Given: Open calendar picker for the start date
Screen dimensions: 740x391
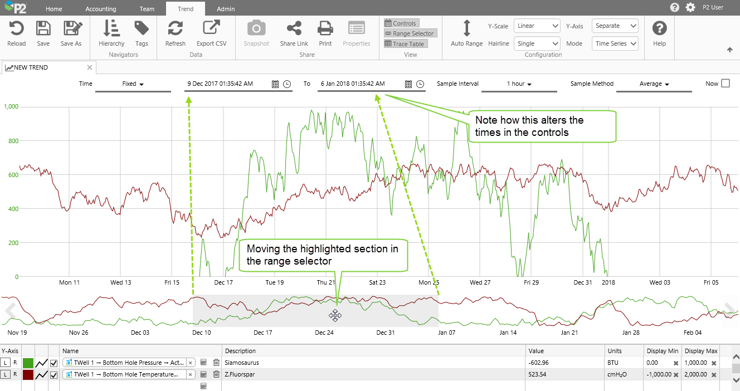Looking at the screenshot, I should (275, 84).
